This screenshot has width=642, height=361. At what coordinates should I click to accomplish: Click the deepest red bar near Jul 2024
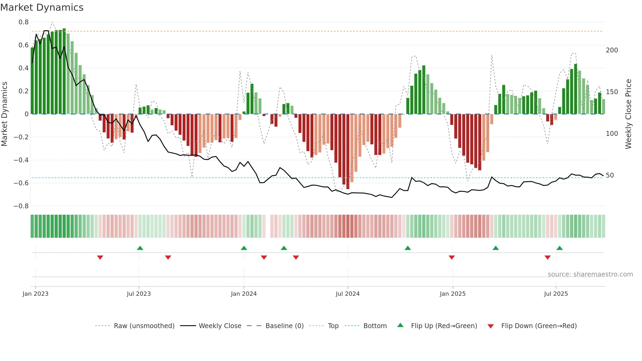point(348,152)
